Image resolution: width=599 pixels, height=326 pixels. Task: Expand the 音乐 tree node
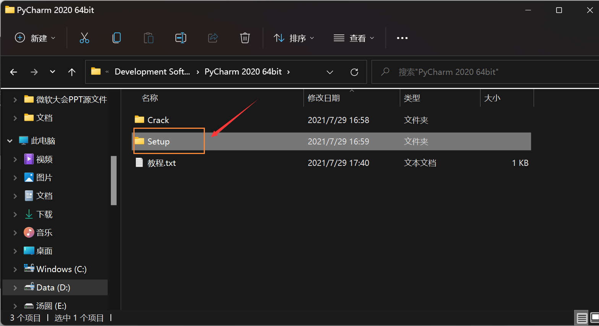(x=15, y=232)
